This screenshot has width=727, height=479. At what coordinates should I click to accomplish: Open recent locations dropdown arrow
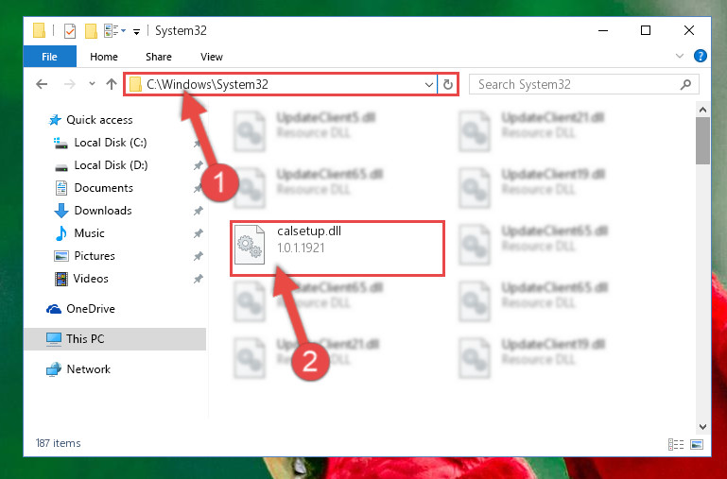pyautogui.click(x=92, y=84)
